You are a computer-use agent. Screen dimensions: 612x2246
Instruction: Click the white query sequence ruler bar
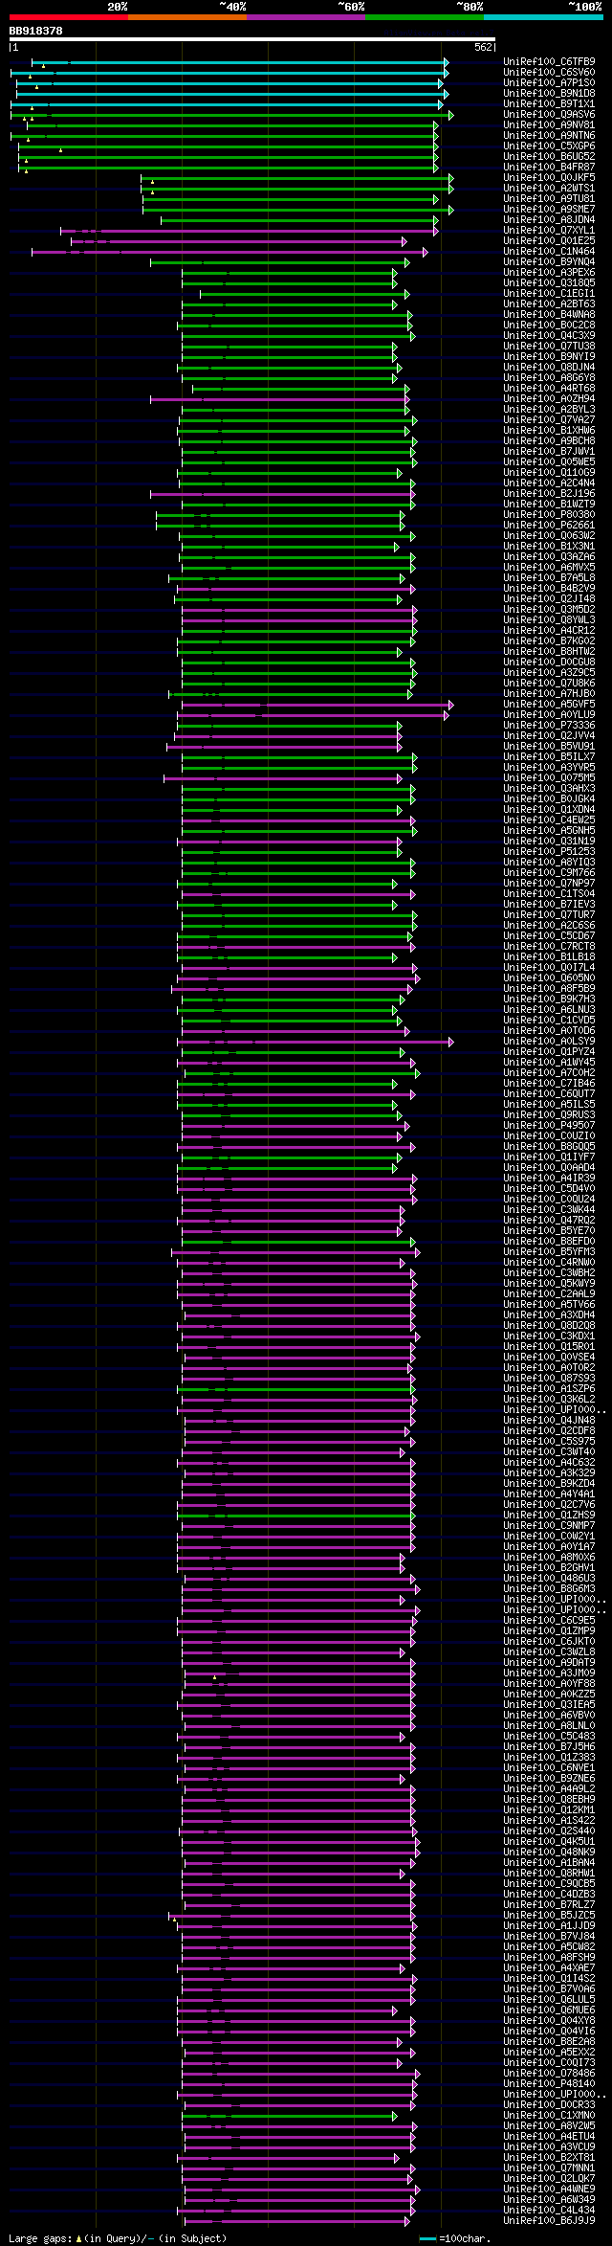[x=251, y=39]
